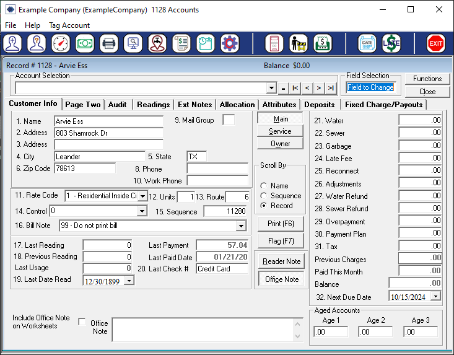
Task: Click the Mail Group input box
Action: pos(229,120)
